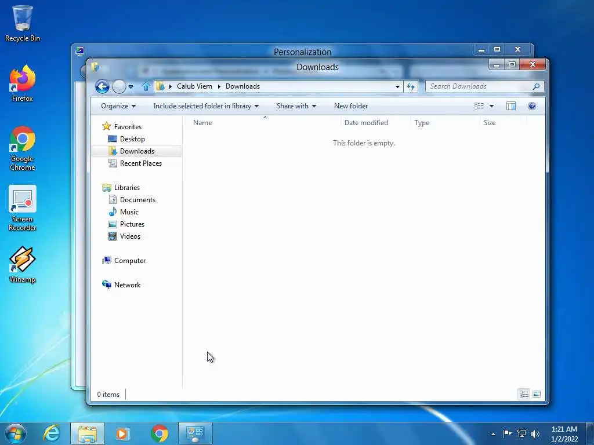Open the Share with menu
Screen dimensions: 594x445
click(x=296, y=106)
